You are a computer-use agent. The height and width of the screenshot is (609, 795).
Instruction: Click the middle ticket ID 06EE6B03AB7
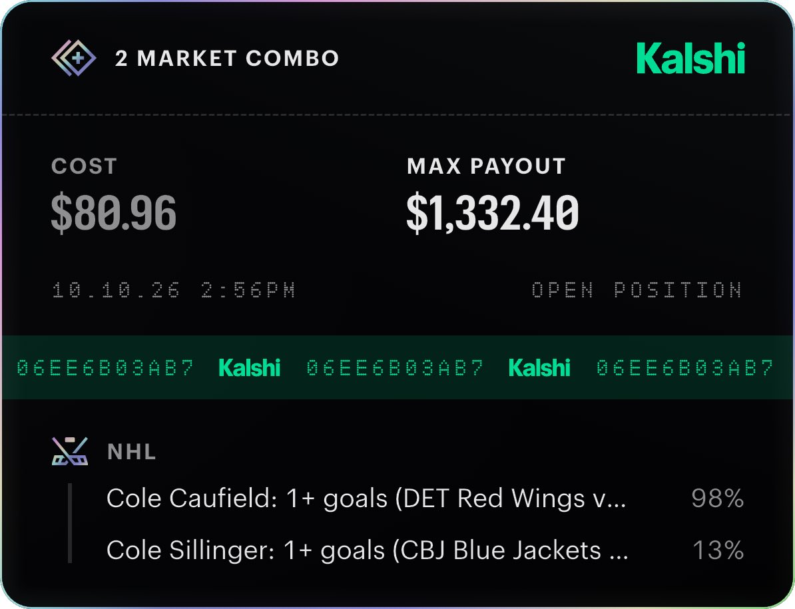tap(395, 368)
